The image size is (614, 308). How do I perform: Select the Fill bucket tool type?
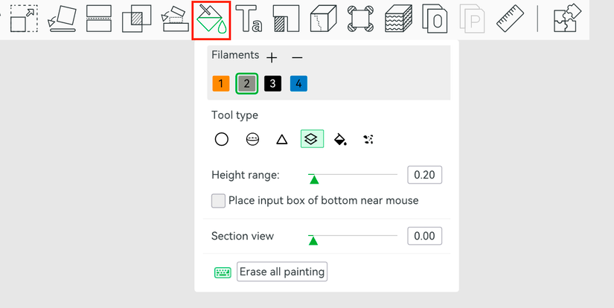(x=340, y=139)
